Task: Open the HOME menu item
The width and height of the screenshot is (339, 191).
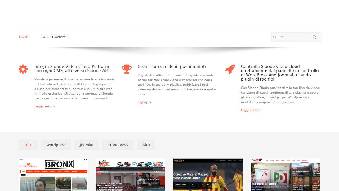Action: (24, 37)
